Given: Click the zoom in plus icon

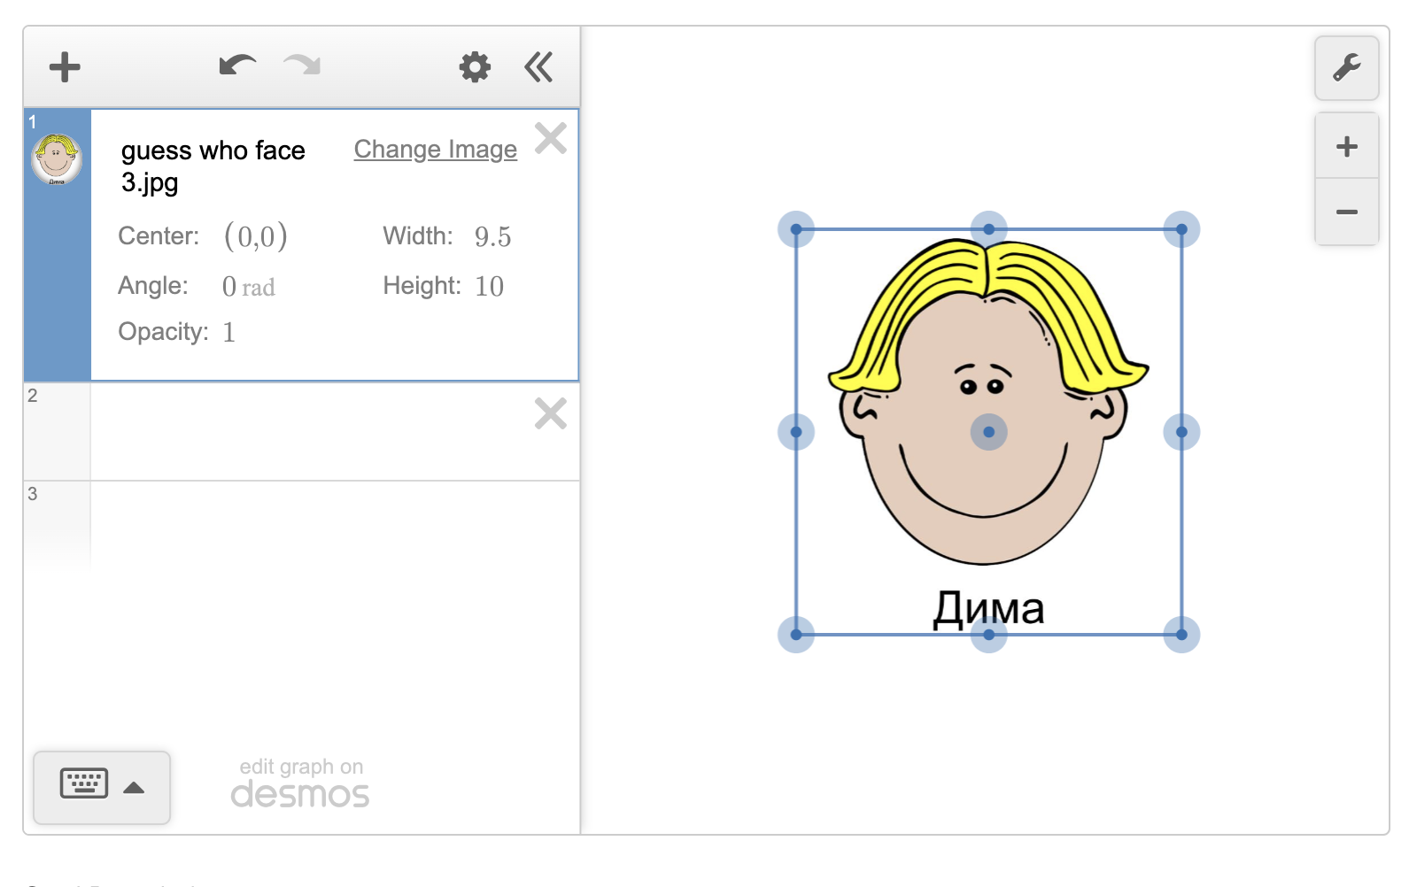Looking at the screenshot, I should coord(1345,146).
